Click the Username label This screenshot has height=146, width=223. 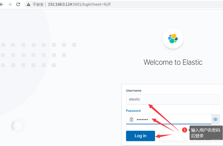tap(134, 90)
